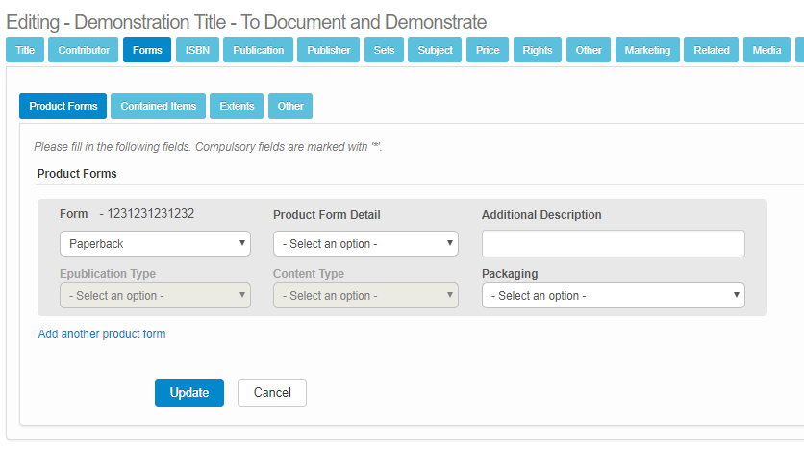Viewport: 804px width, 465px height.
Task: Open the Price tab
Action: (488, 50)
